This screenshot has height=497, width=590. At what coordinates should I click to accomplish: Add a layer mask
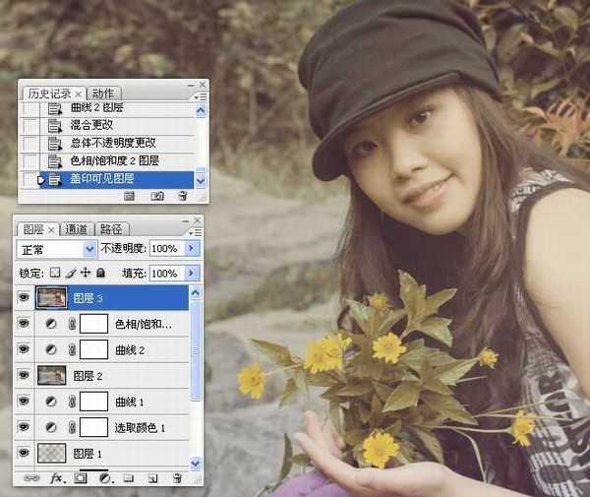tap(81, 478)
